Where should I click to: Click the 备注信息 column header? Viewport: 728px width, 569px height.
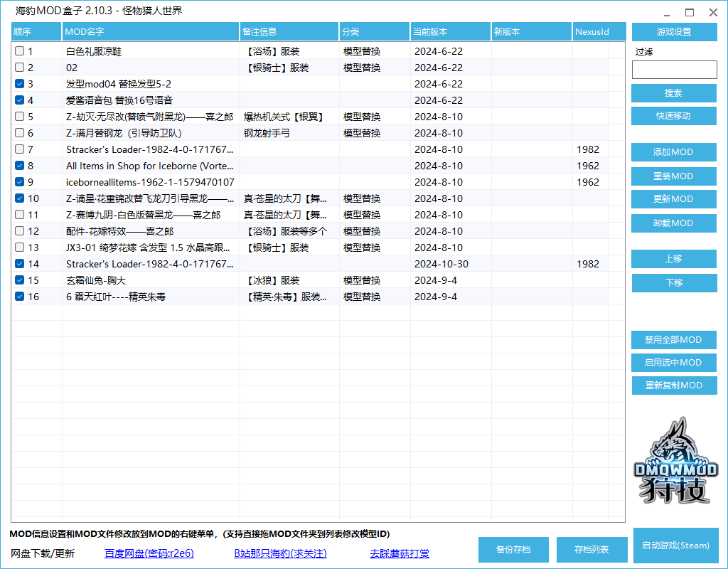(x=289, y=31)
